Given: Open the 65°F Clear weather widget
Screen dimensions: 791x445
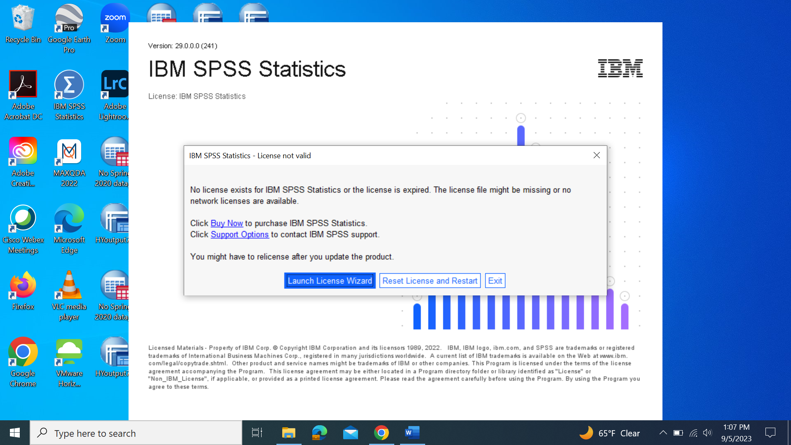Looking at the screenshot, I should click(609, 433).
